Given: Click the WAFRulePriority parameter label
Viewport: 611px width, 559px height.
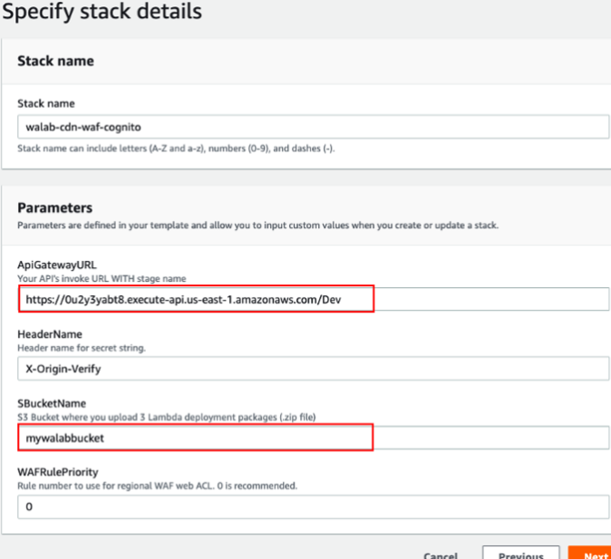Looking at the screenshot, I should pos(58,472).
